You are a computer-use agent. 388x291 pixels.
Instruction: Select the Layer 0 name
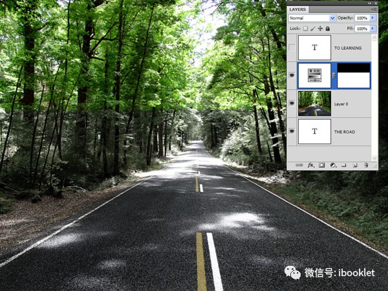pos(341,104)
